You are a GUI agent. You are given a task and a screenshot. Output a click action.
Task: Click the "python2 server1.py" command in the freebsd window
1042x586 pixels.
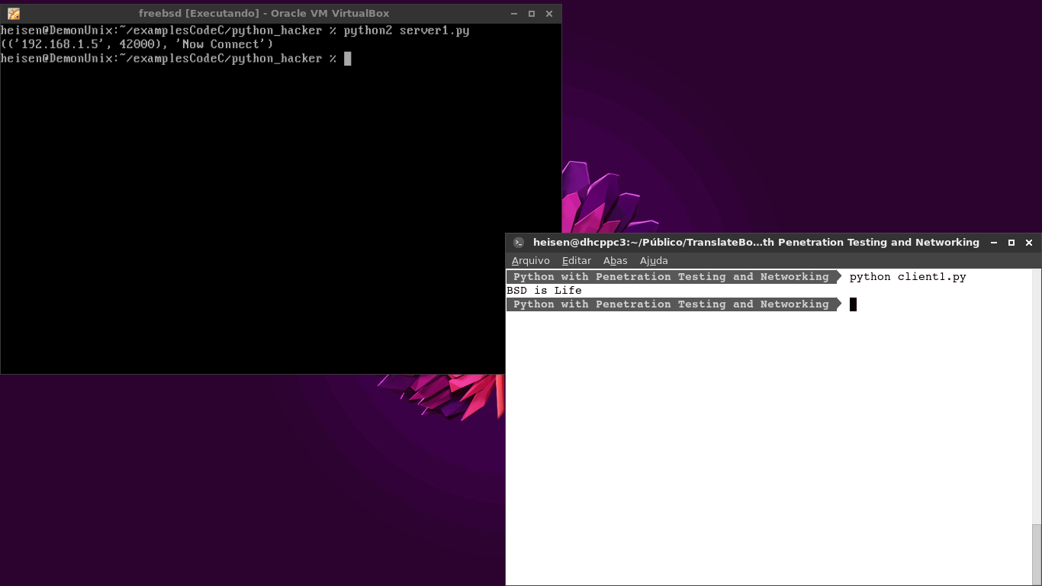407,31
